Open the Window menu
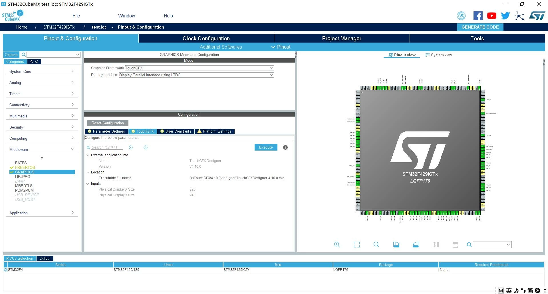548x294 pixels. click(x=126, y=16)
